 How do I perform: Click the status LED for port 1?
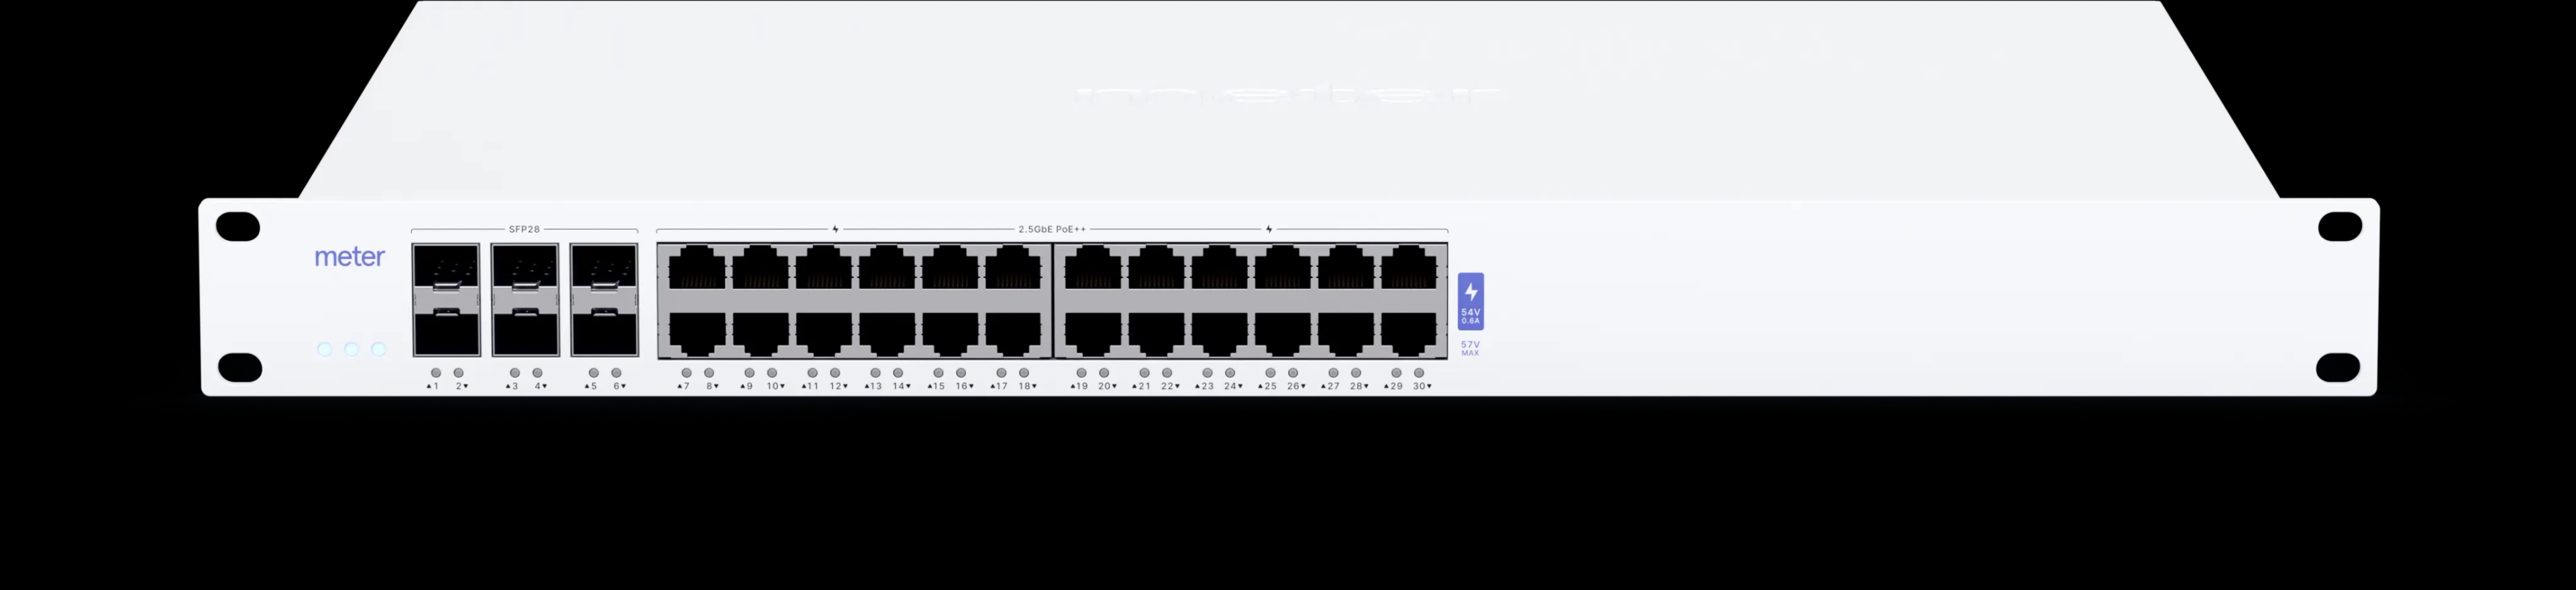point(435,373)
